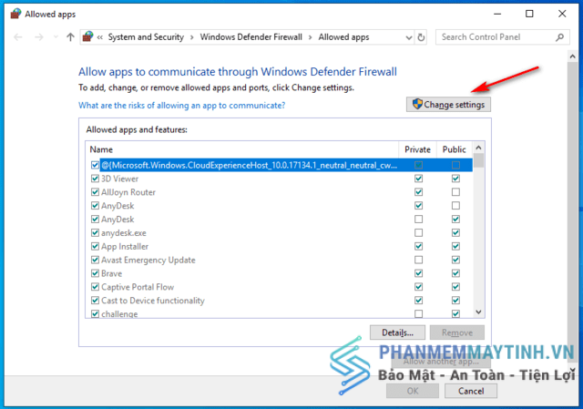Click the apps list scroll down arrow
Viewport: 583px width, 409px height.
point(478,312)
